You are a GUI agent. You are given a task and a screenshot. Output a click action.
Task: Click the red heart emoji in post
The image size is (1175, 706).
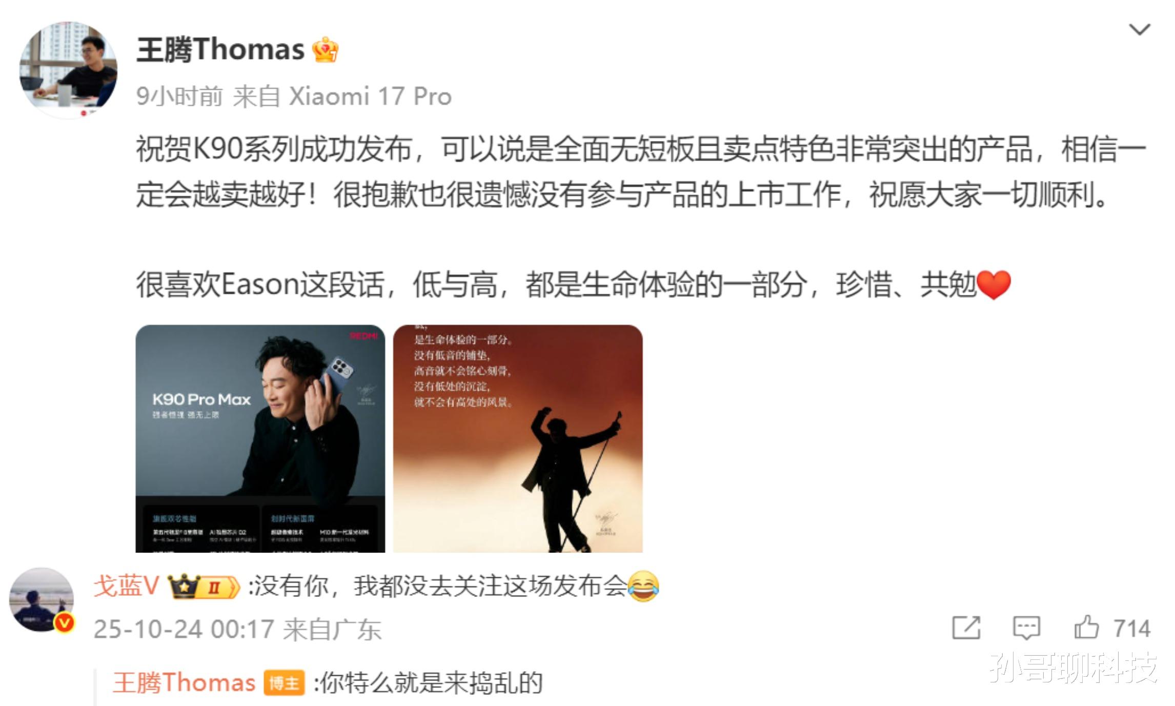(x=994, y=285)
